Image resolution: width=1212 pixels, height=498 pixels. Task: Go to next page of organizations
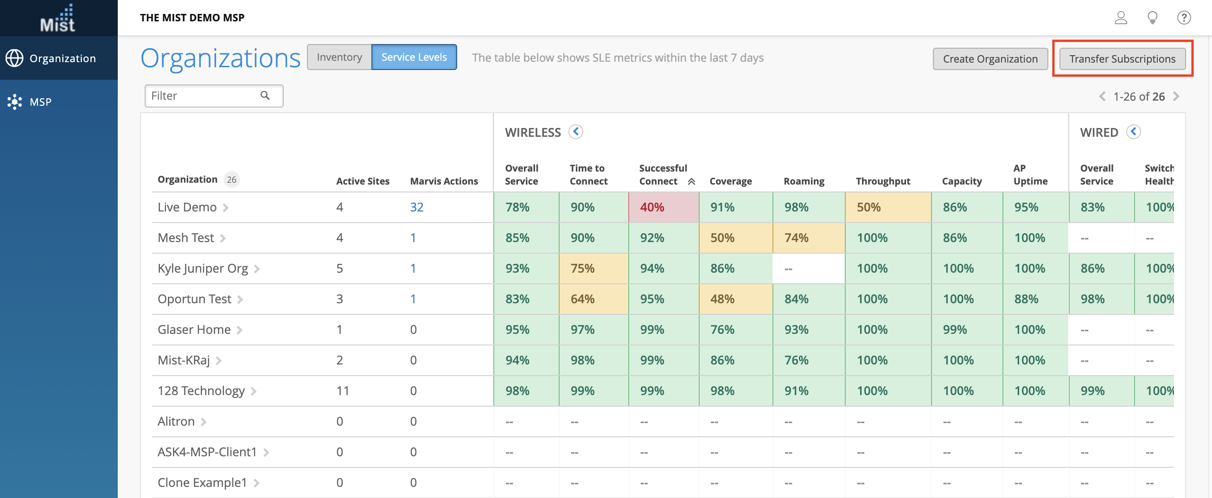point(1176,96)
